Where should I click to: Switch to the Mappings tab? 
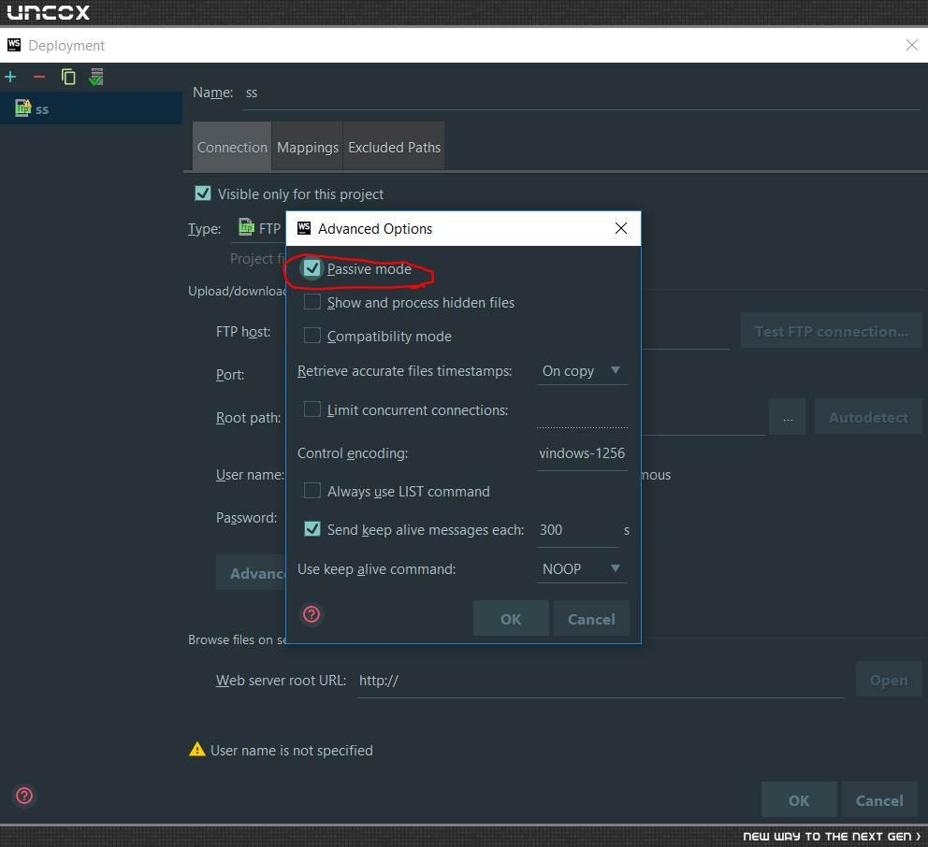pyautogui.click(x=307, y=148)
